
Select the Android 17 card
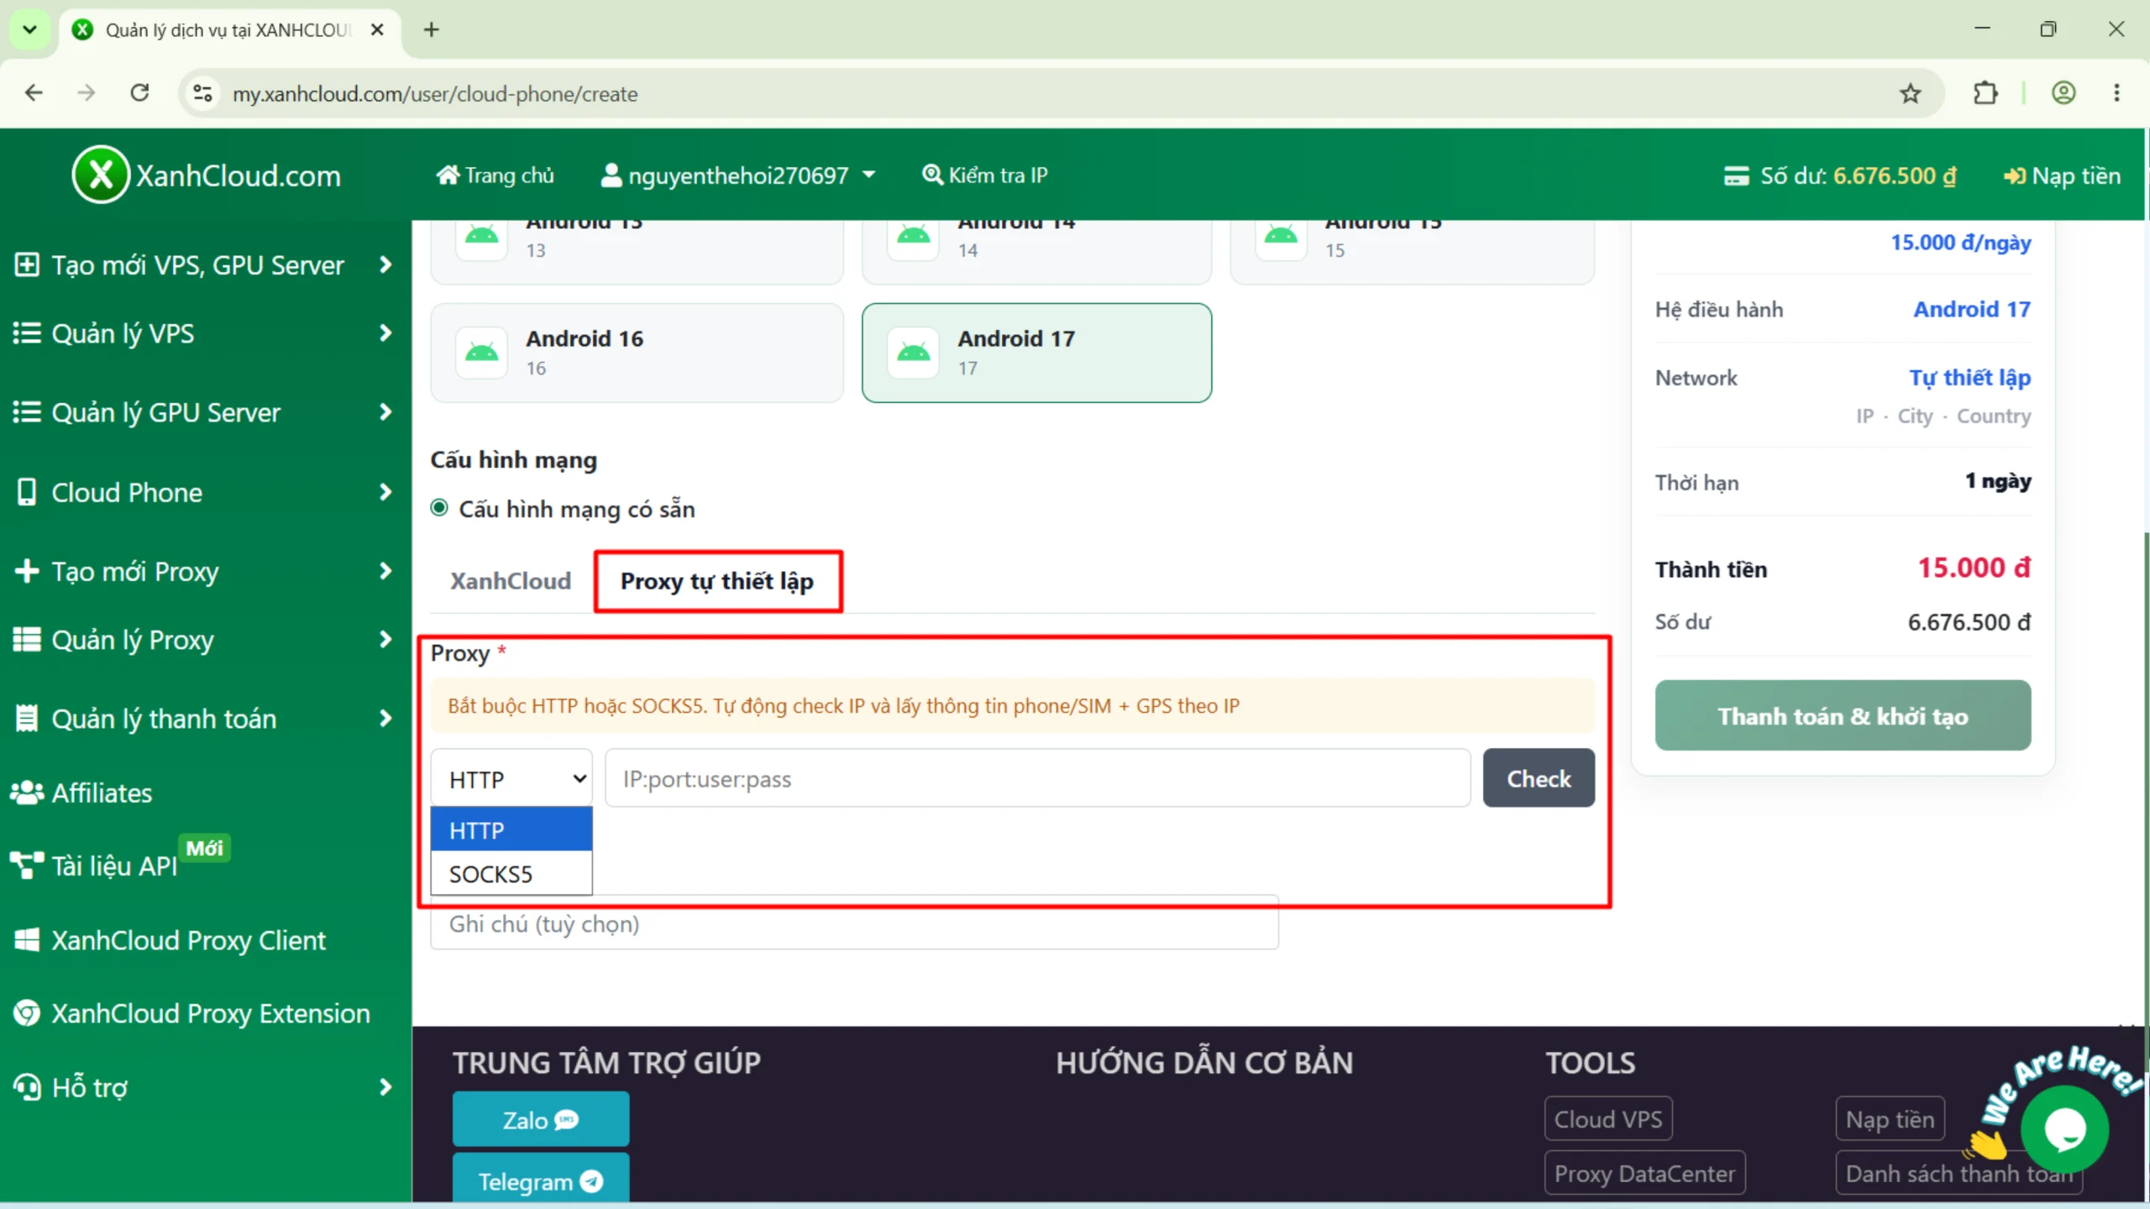tap(1036, 353)
